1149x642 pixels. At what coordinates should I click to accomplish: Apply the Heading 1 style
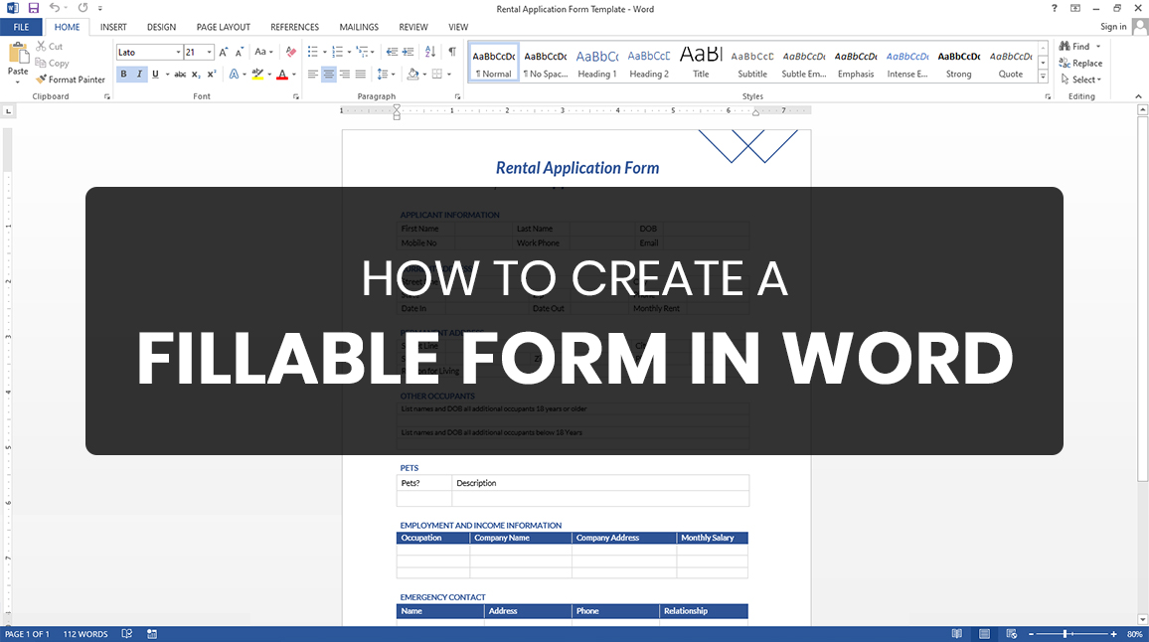tap(596, 62)
